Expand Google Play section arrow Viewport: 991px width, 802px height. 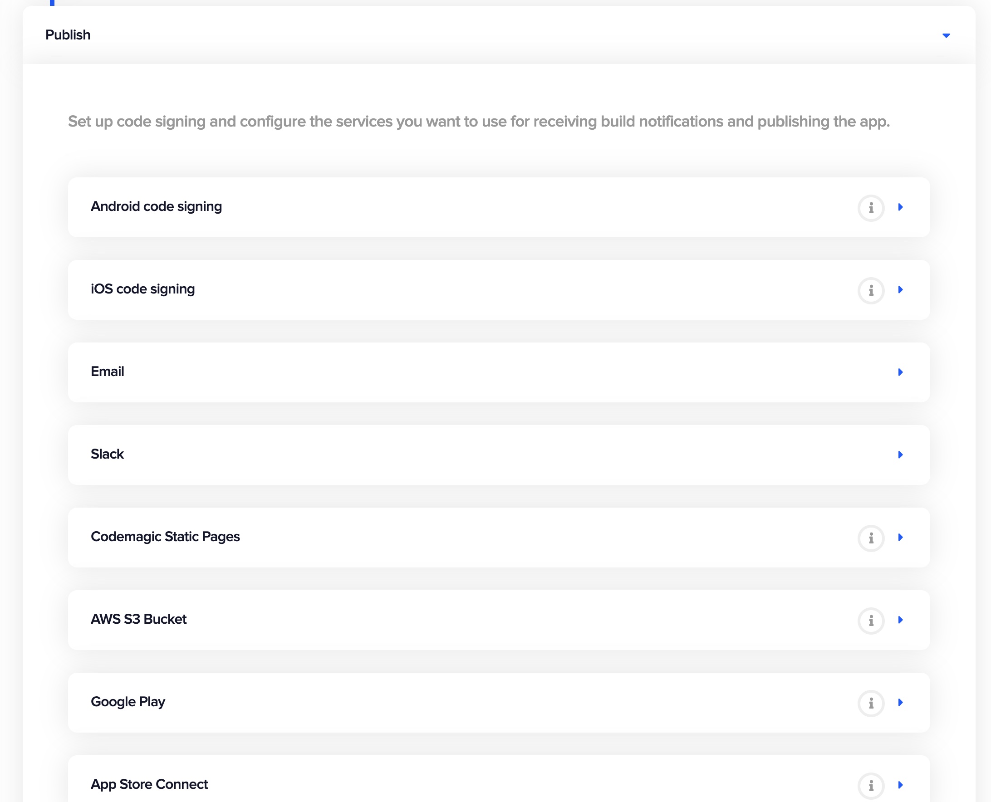point(900,703)
